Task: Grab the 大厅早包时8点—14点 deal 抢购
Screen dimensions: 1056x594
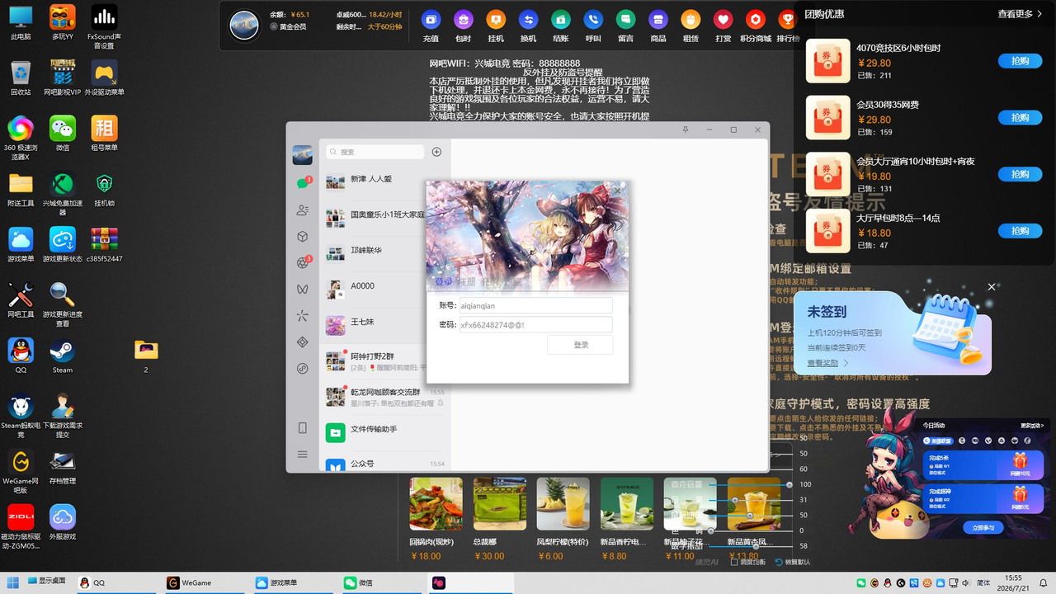Action: coord(1020,231)
